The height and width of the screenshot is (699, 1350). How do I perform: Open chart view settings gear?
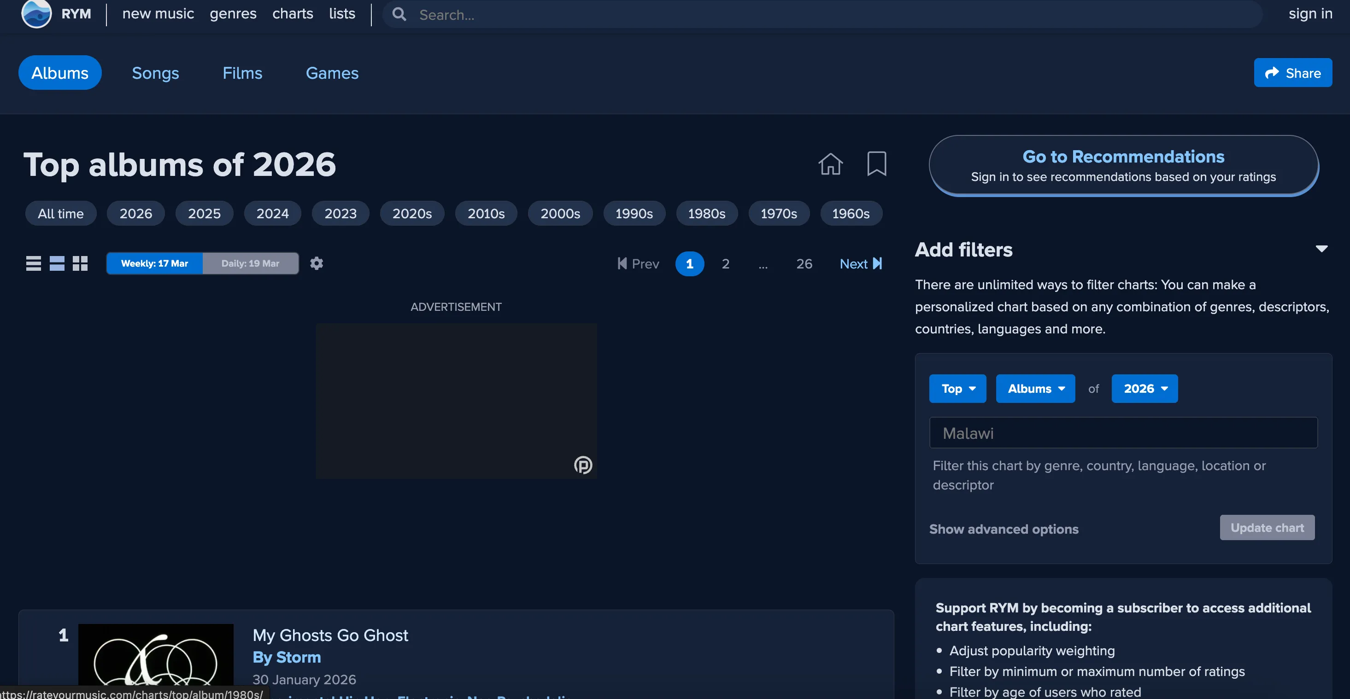pyautogui.click(x=317, y=263)
